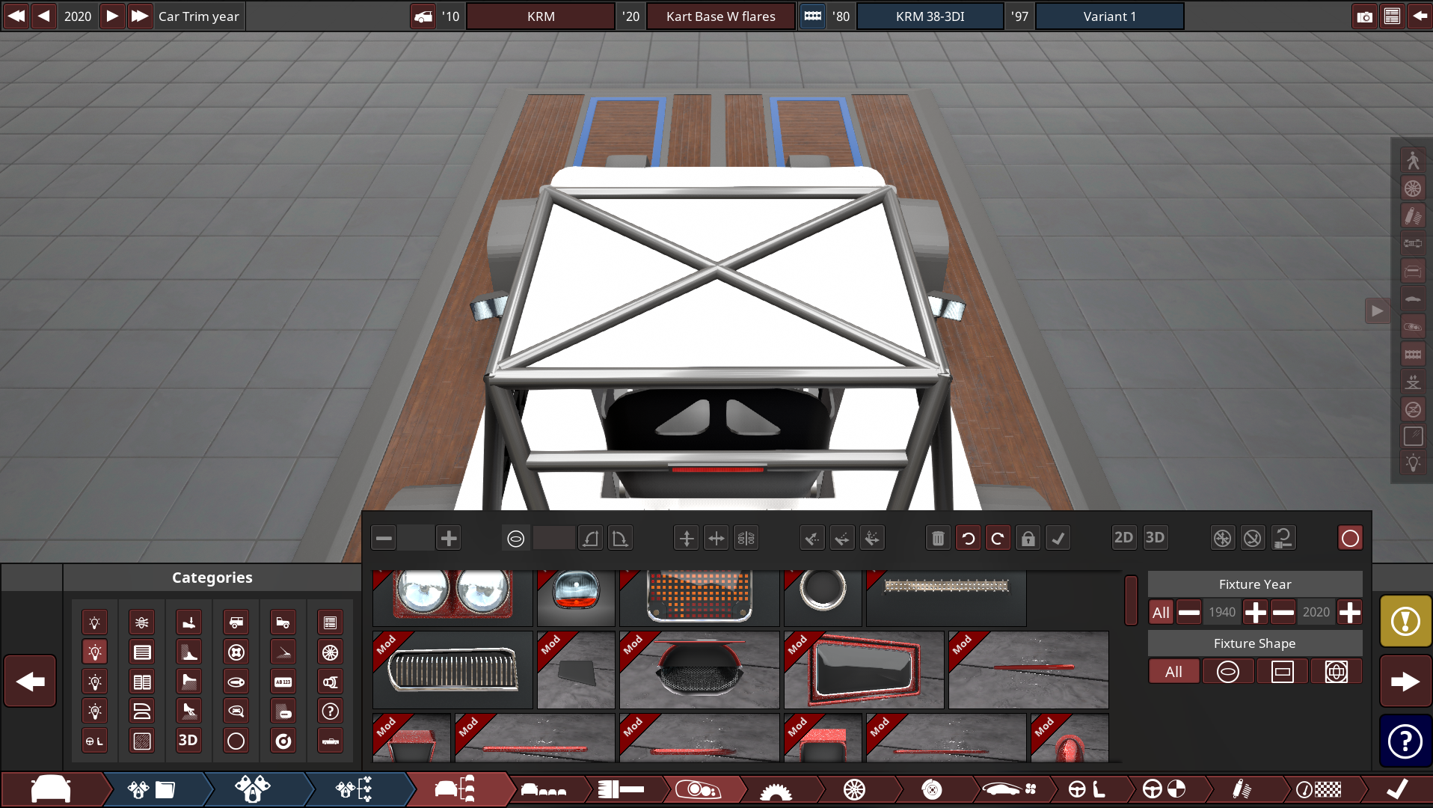Click the horizontal move arrows icon

716,538
